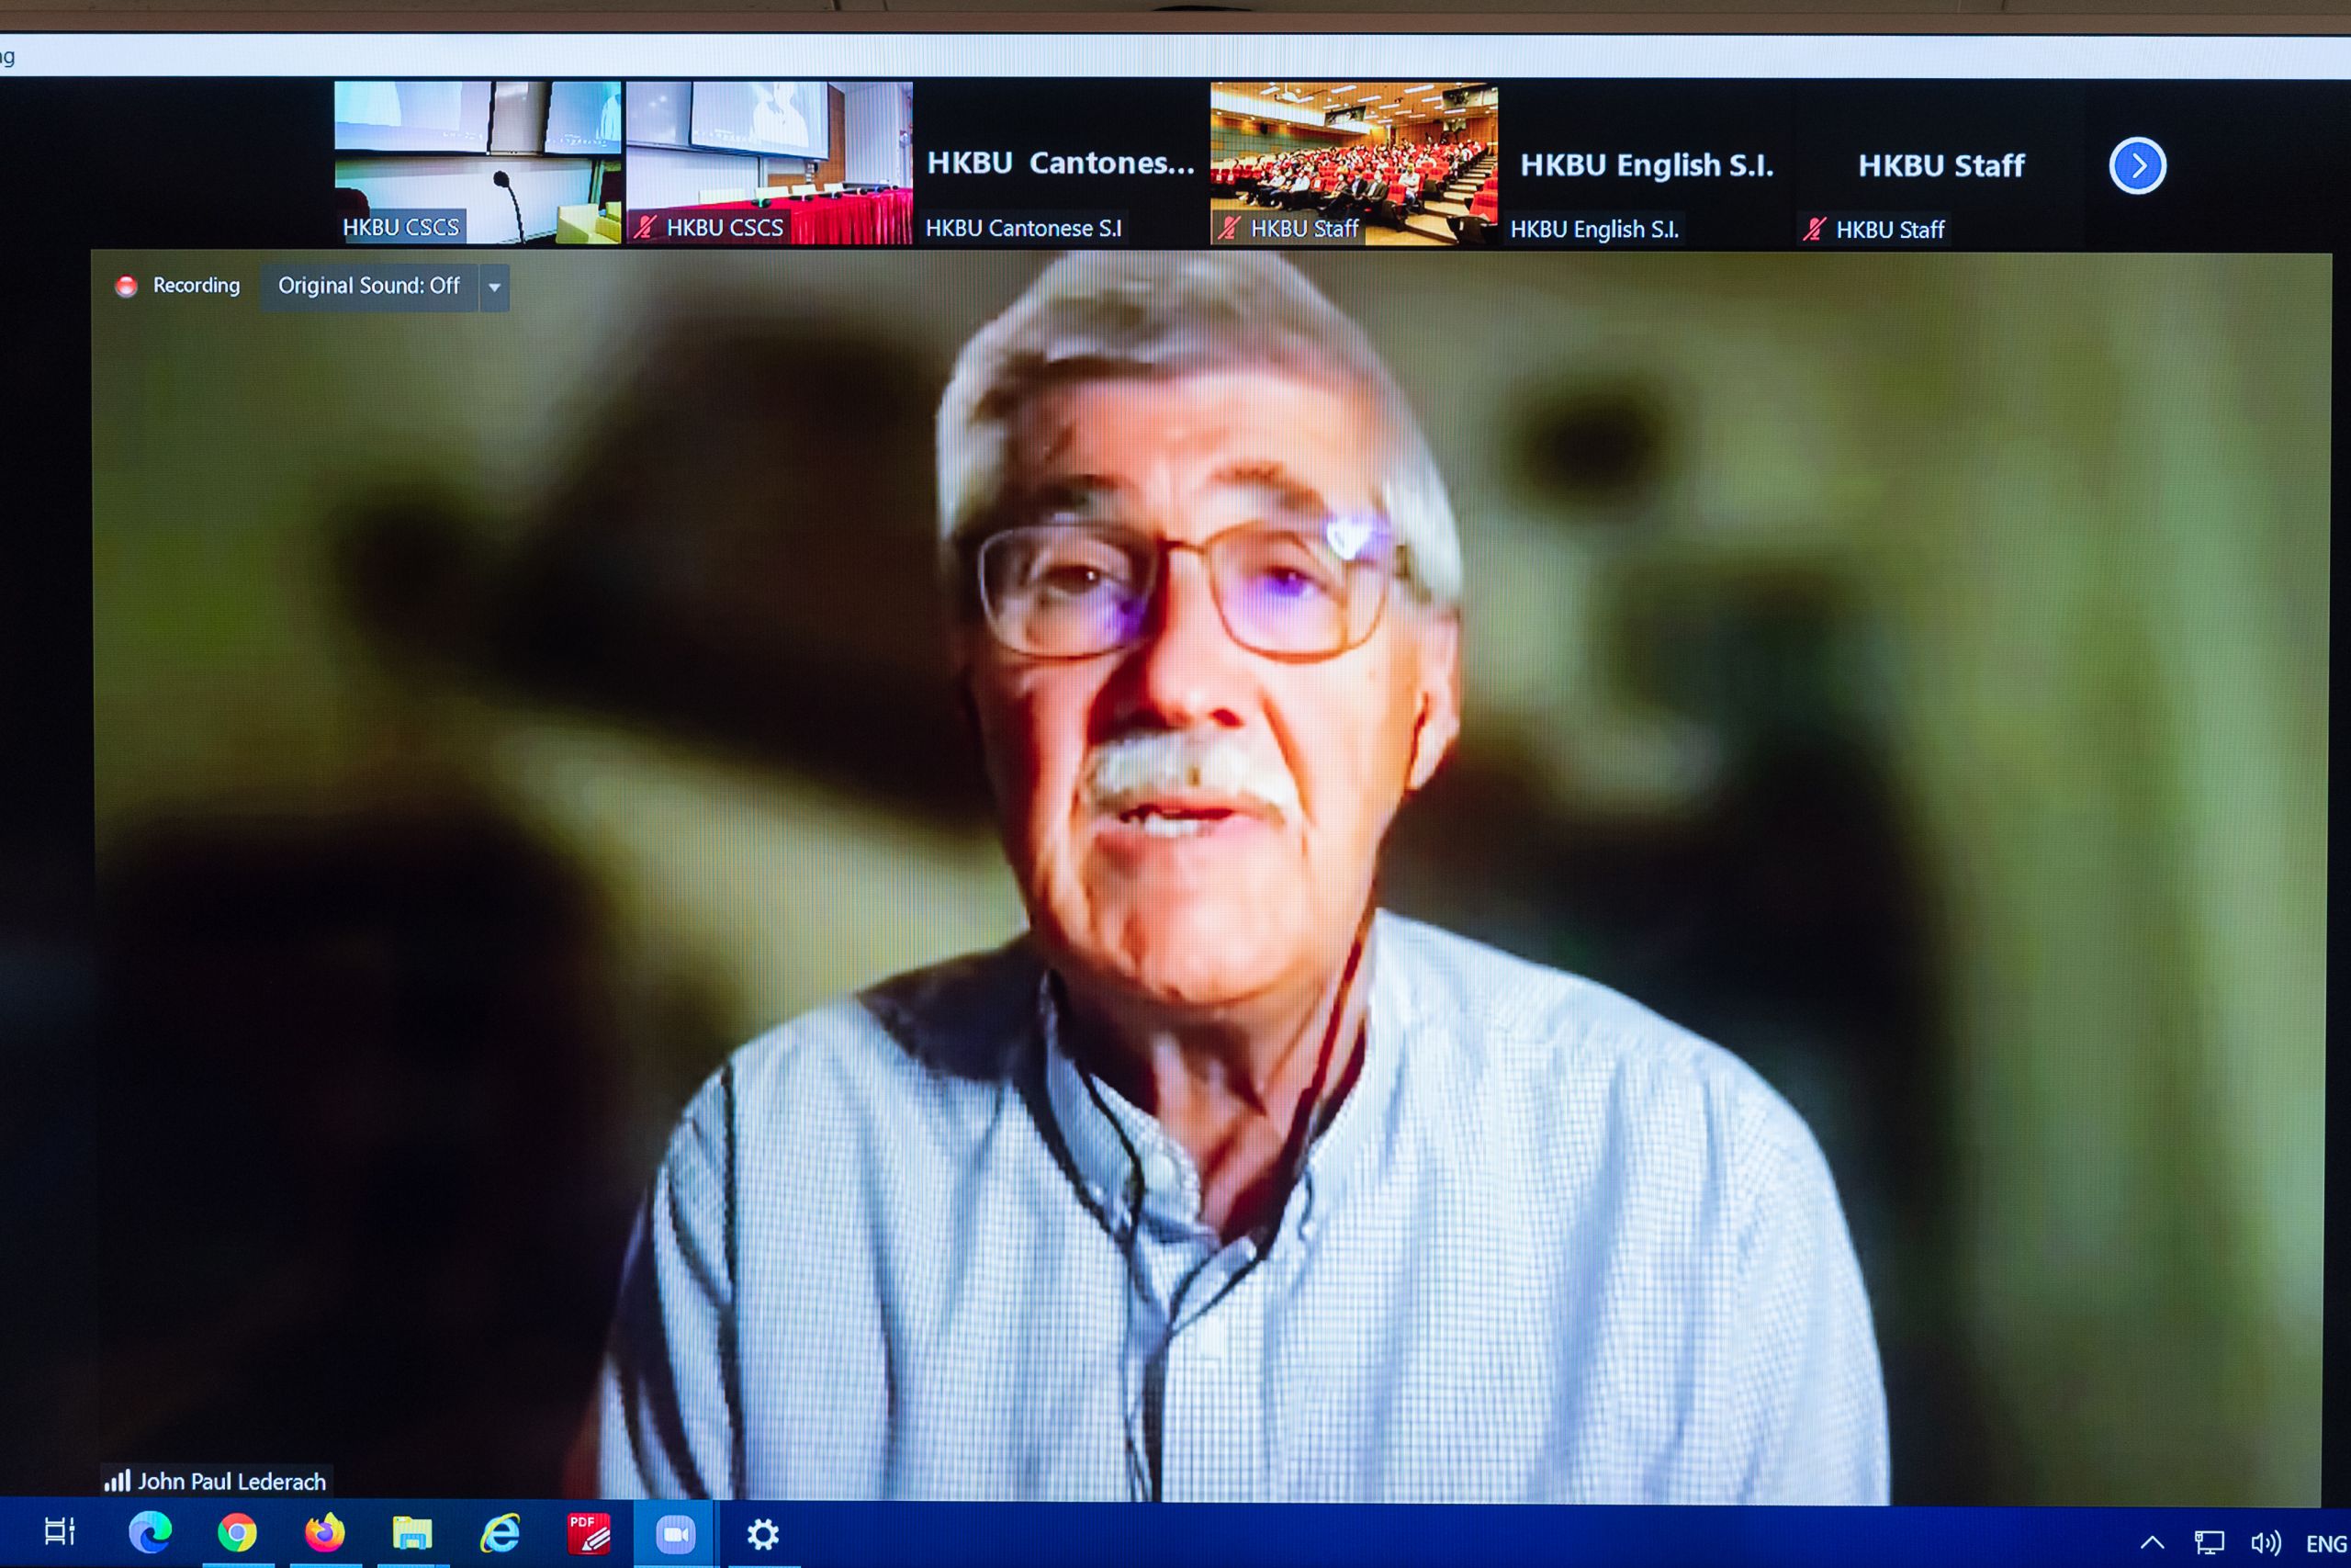Viewport: 2351px width, 1568px height.
Task: Open the network status tray icon
Action: 2209,1542
